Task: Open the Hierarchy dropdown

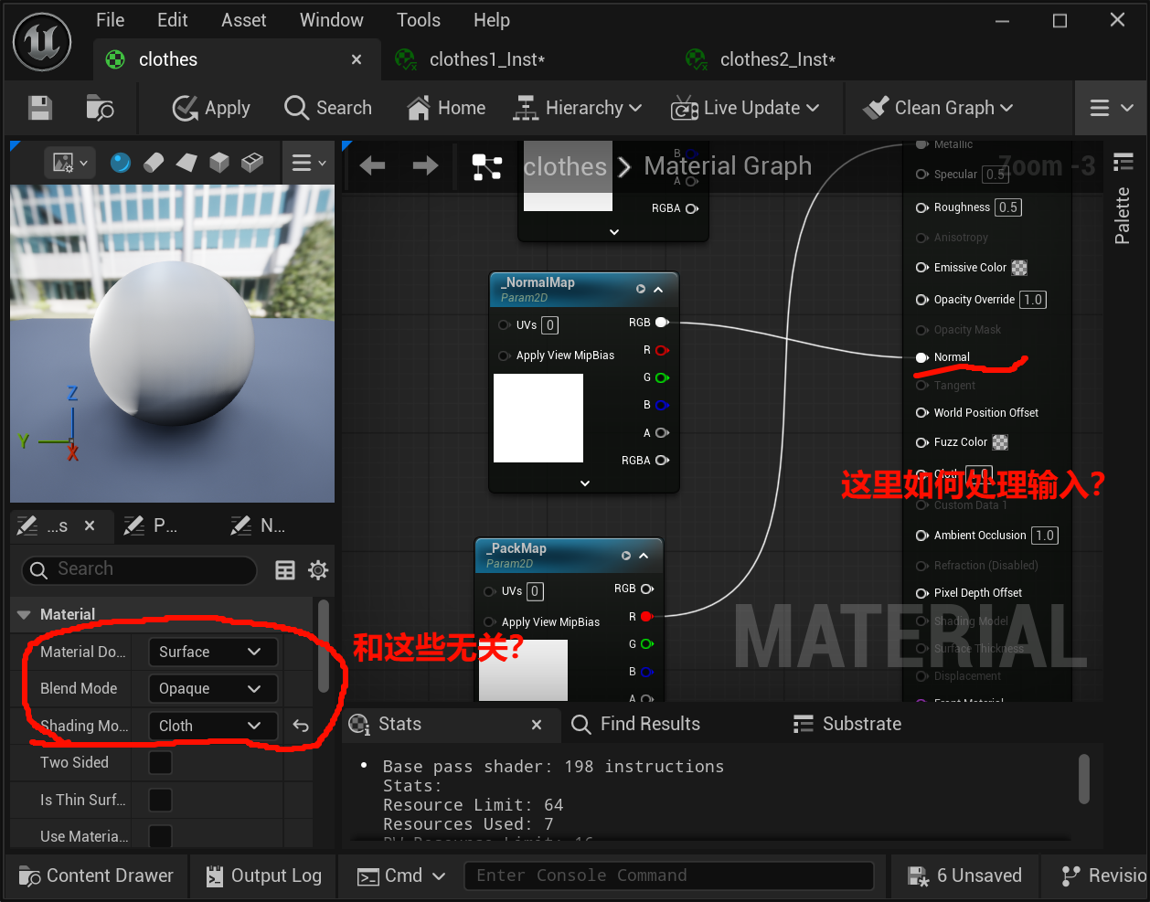Action: point(577,108)
